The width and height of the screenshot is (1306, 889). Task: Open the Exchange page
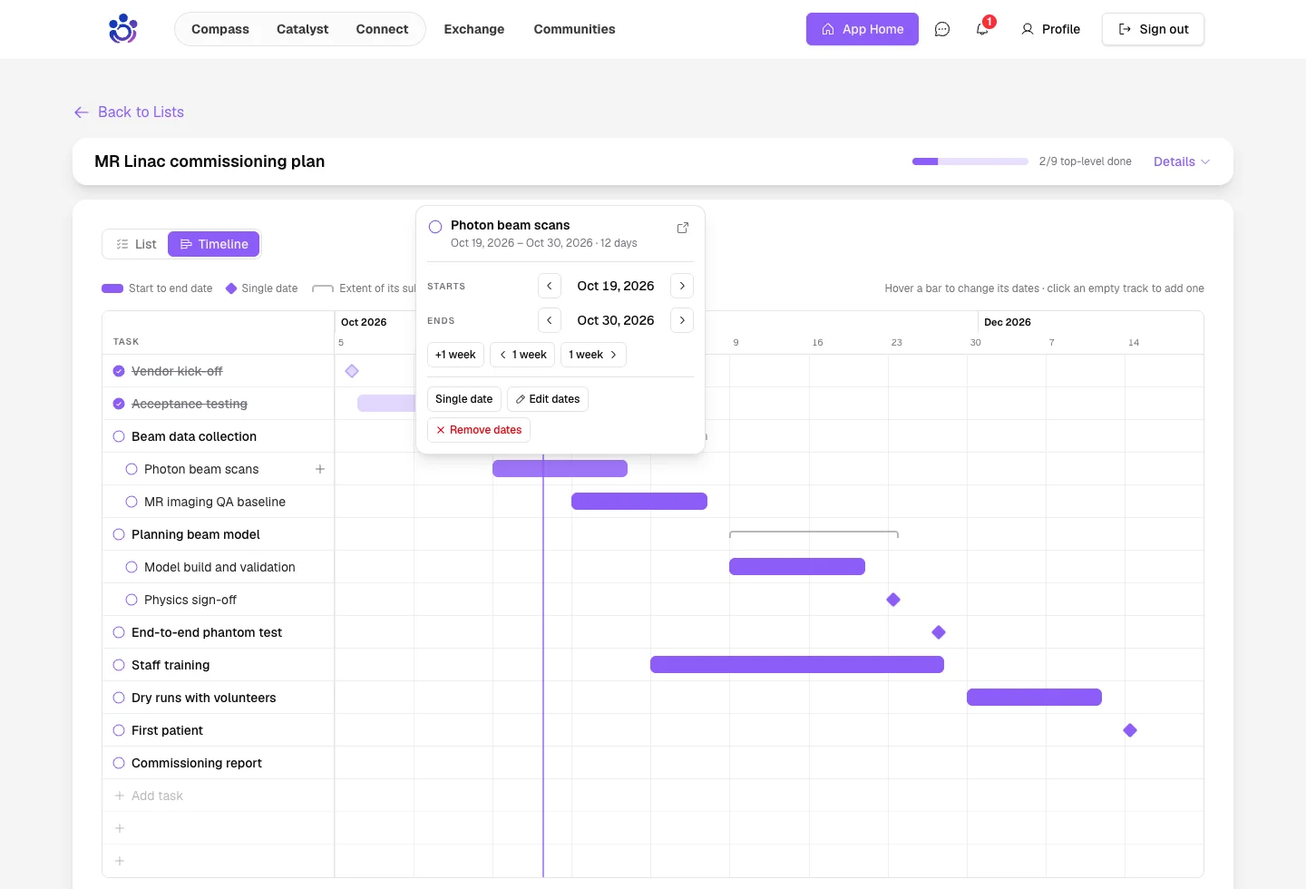(x=474, y=29)
